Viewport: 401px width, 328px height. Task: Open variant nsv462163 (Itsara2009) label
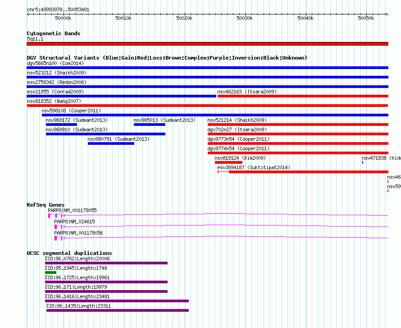[x=247, y=92]
